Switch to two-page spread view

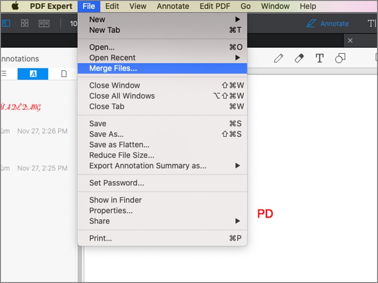(44, 23)
